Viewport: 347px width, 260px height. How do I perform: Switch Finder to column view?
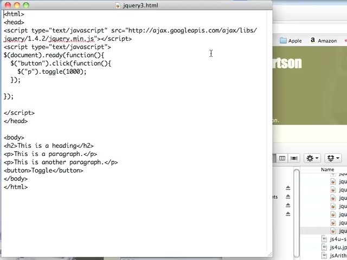282,158
